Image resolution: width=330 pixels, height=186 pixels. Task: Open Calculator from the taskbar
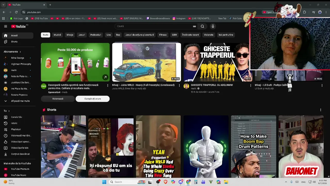pos(196,182)
